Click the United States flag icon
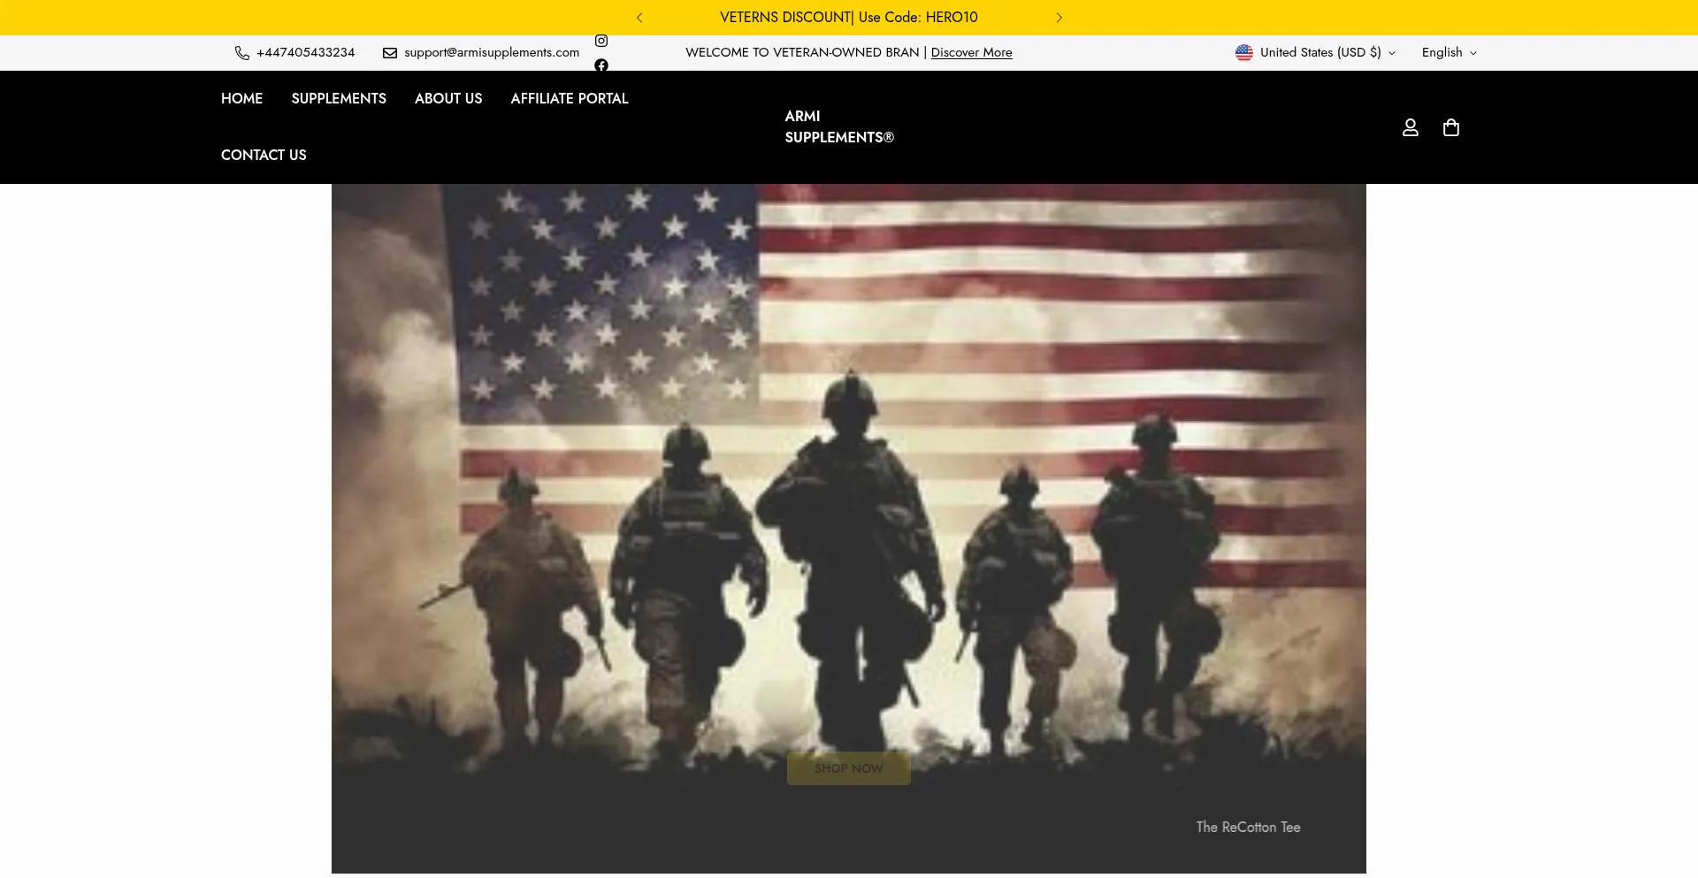1698x878 pixels. (1244, 53)
